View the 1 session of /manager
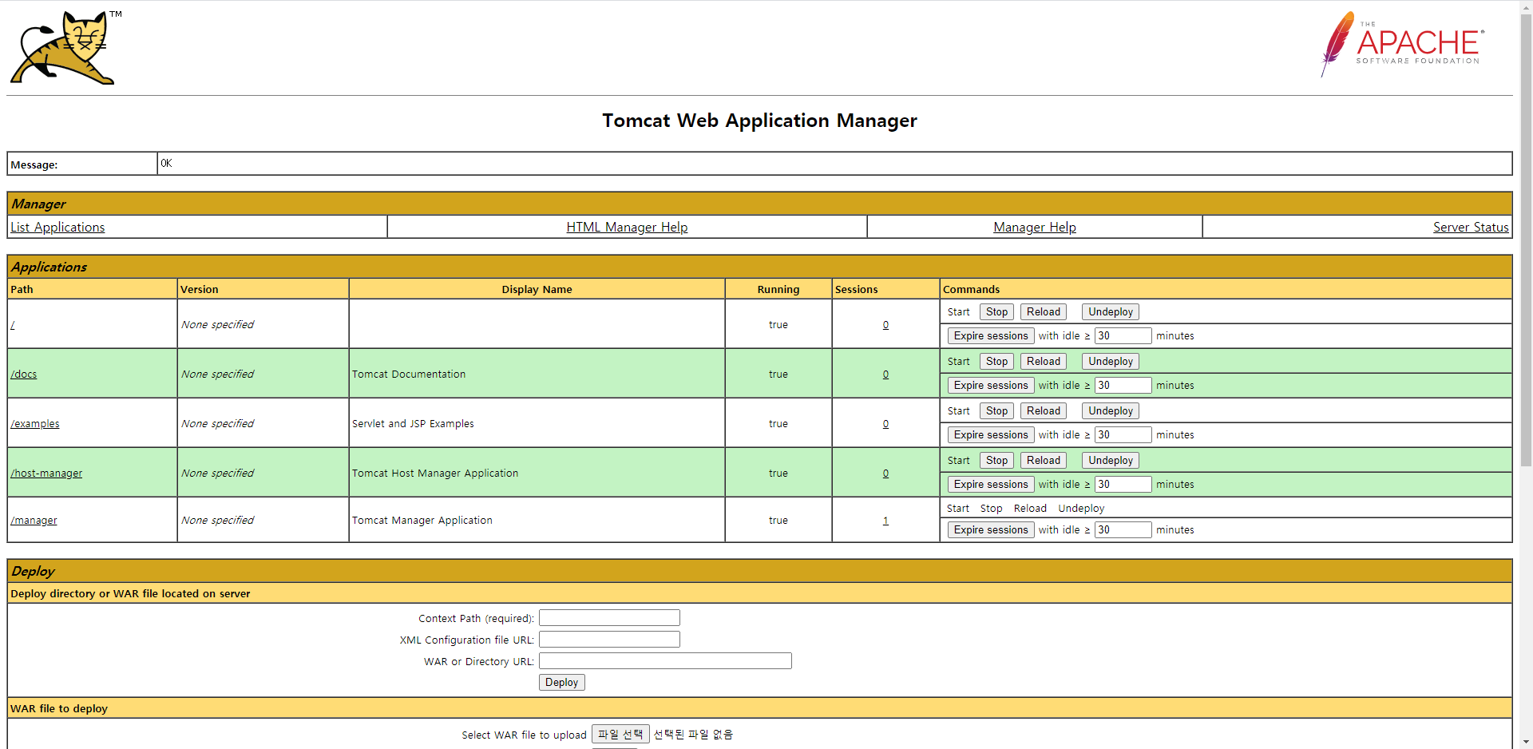This screenshot has width=1533, height=749. click(x=885, y=521)
